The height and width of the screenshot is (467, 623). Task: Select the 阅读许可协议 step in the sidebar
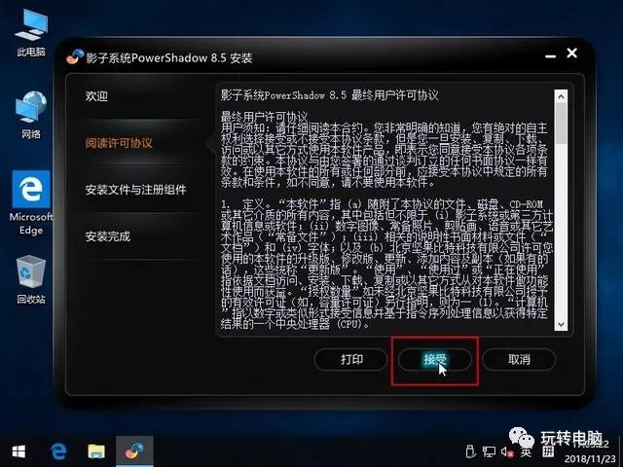coord(119,143)
